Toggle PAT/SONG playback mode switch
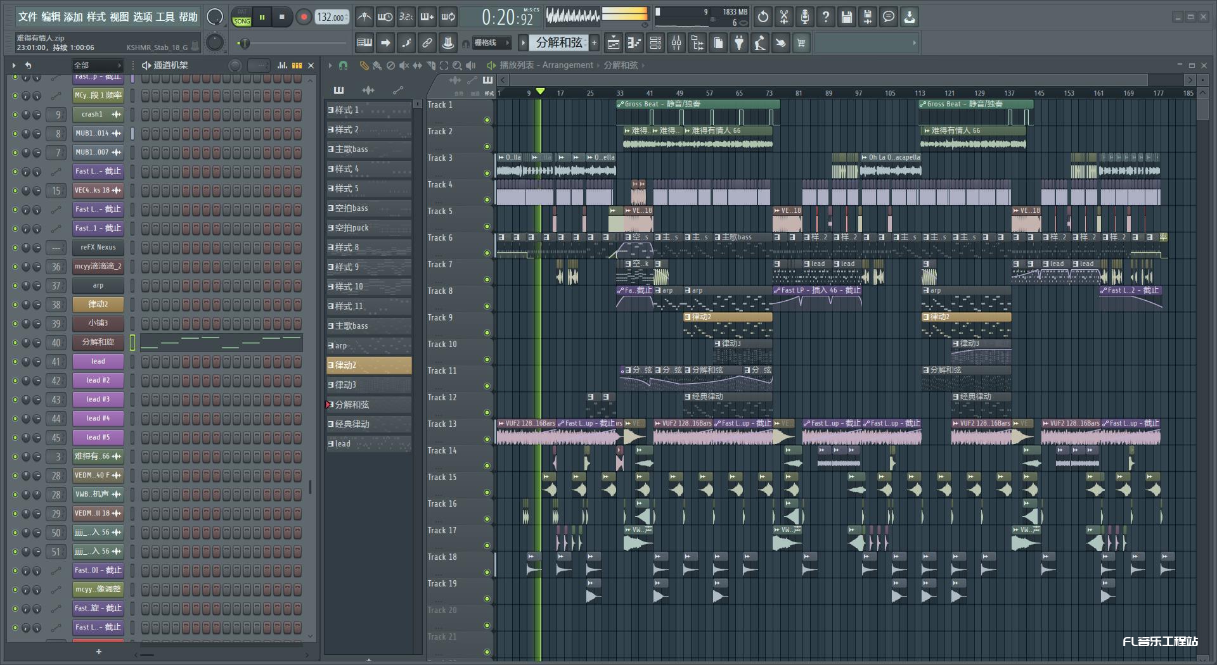The height and width of the screenshot is (665, 1217). click(x=242, y=17)
